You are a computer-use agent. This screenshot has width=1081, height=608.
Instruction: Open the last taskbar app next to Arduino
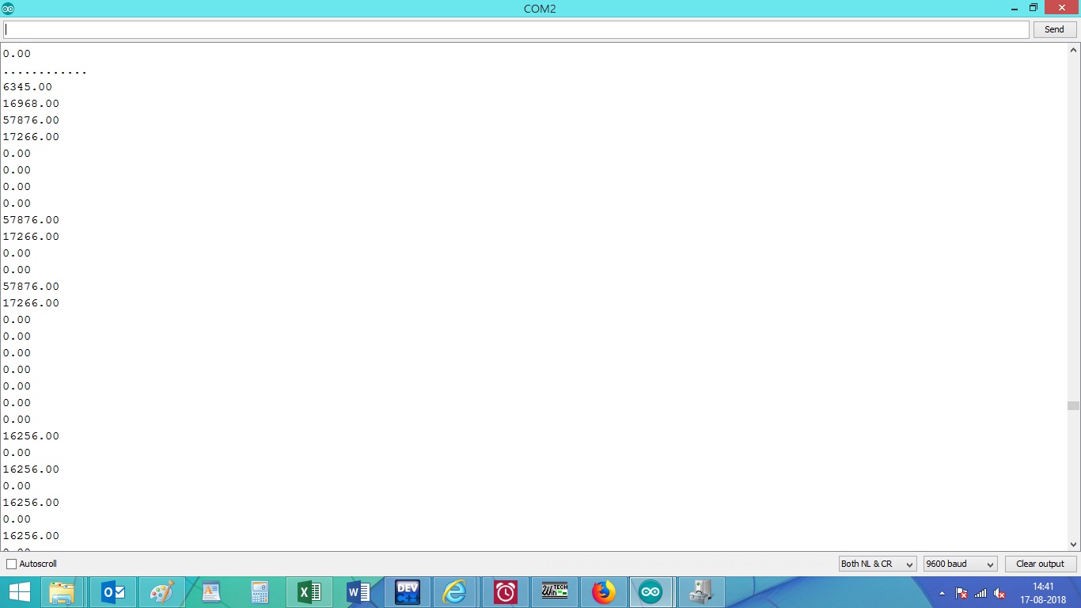701,592
